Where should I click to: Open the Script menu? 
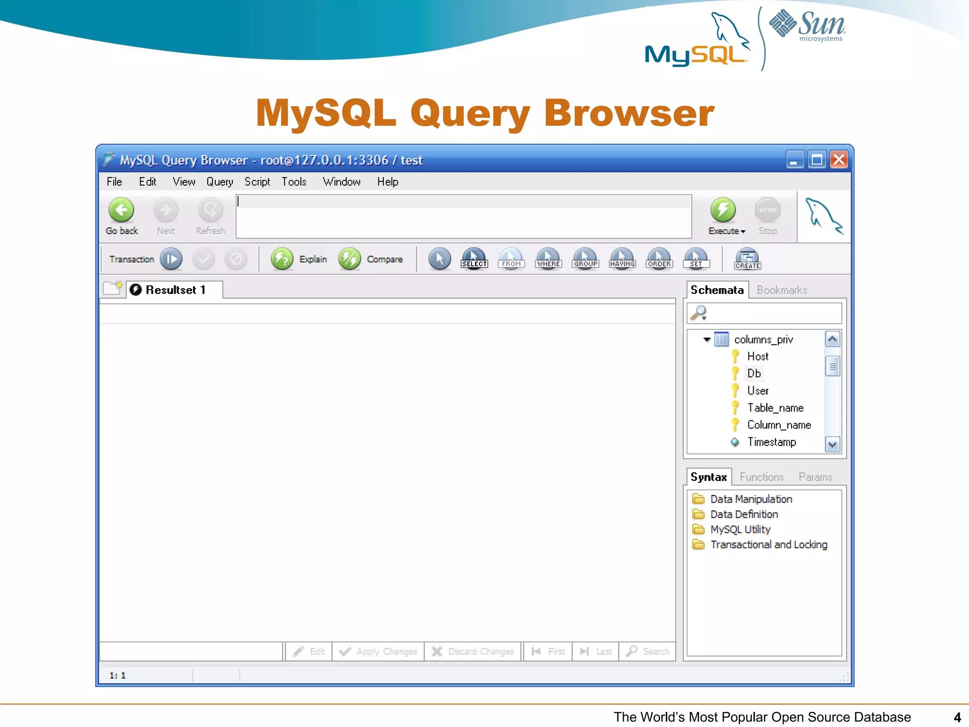[x=257, y=182]
